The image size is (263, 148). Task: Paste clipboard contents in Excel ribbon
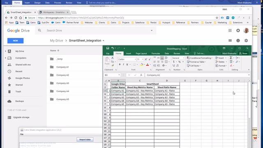click(107, 61)
